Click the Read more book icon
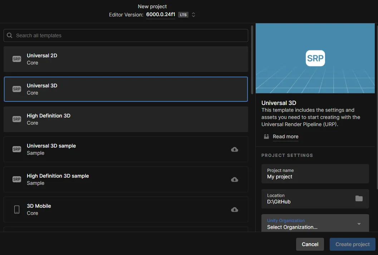Image resolution: width=378 pixels, height=255 pixels. [266, 137]
